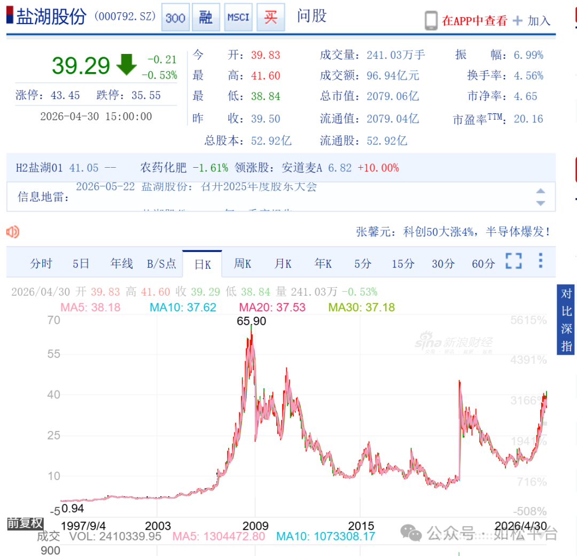Switch to the 年线 chart tab
The image size is (577, 556).
coord(121,263)
